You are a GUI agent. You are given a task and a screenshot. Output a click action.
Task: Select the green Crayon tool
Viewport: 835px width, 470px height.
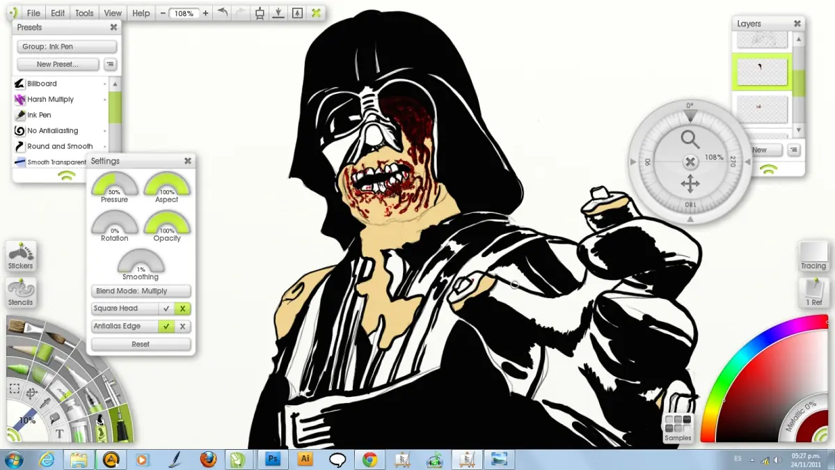pyautogui.click(x=18, y=368)
